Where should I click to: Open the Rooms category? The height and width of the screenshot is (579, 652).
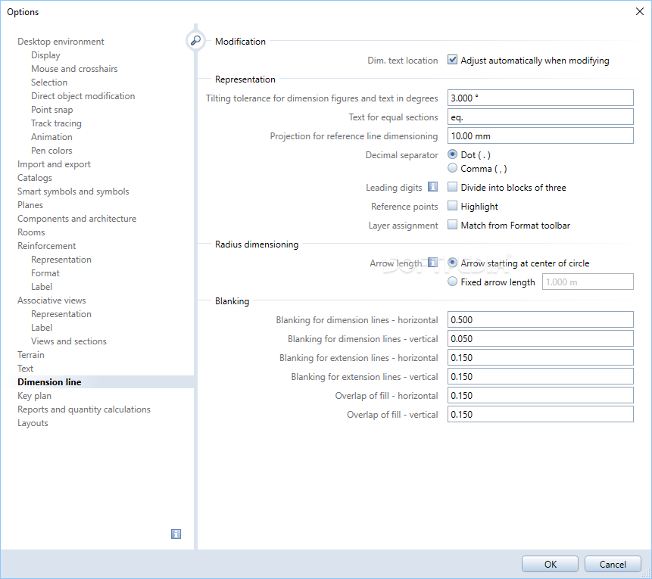pos(31,232)
